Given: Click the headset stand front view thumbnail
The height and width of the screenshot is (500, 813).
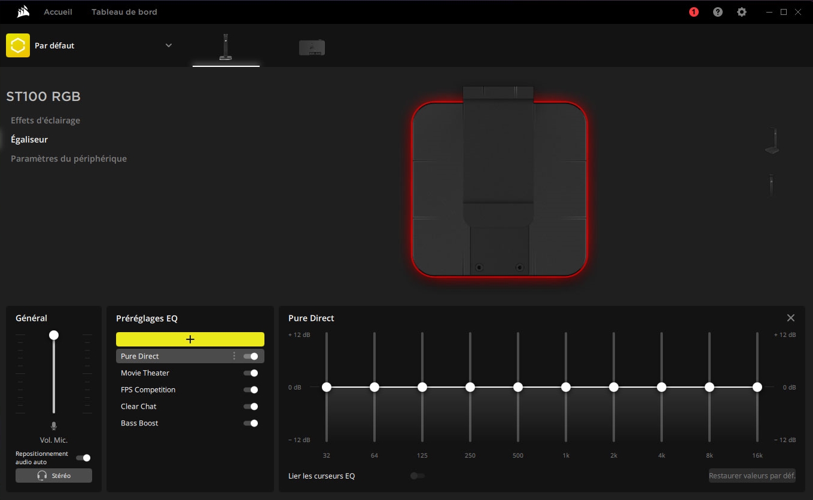Looking at the screenshot, I should tap(772, 185).
